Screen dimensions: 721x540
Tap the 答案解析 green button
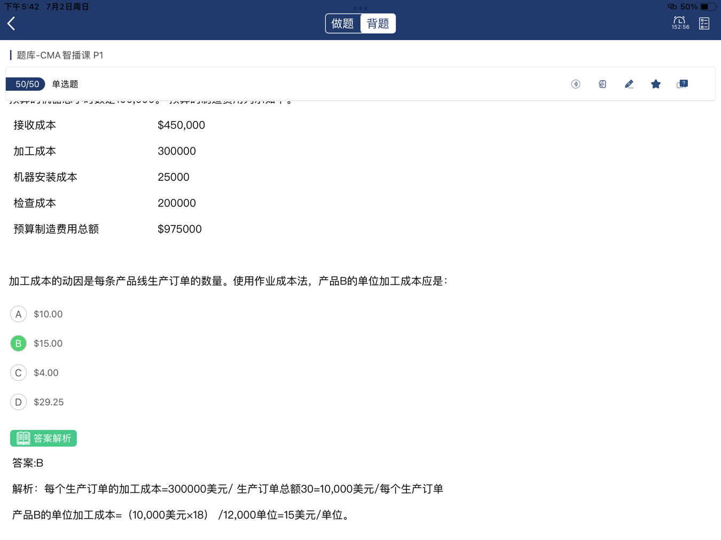click(44, 439)
